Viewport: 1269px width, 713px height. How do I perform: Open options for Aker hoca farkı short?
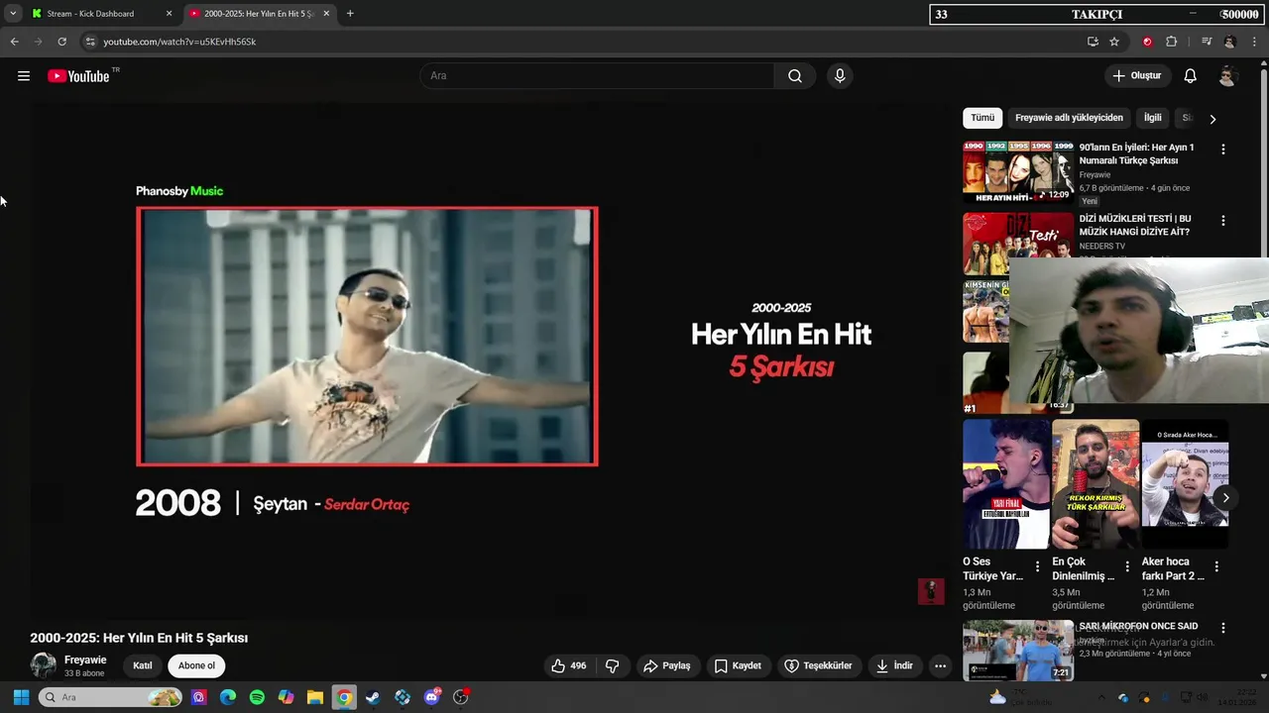1215,567
